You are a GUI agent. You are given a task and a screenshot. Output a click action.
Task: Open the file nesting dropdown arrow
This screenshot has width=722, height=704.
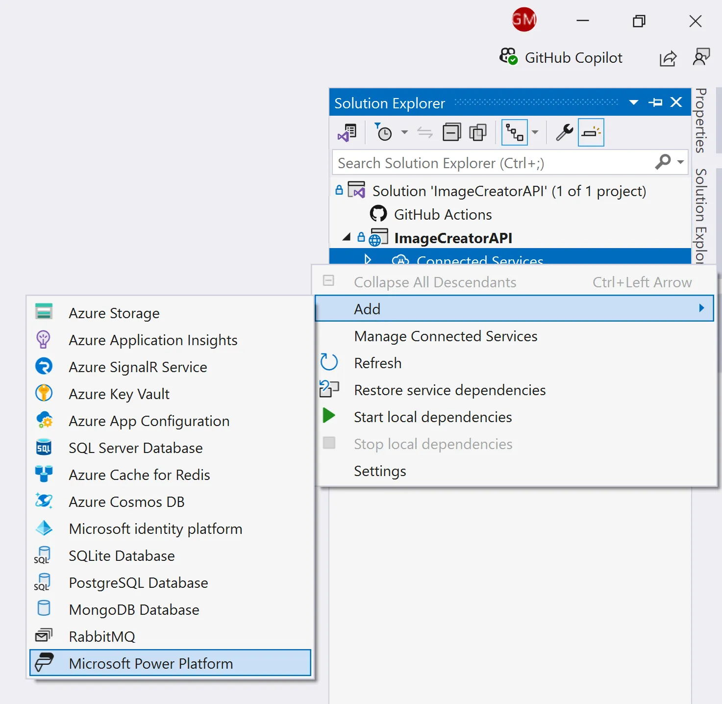(535, 132)
